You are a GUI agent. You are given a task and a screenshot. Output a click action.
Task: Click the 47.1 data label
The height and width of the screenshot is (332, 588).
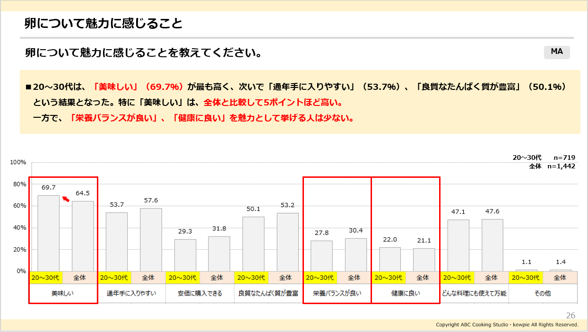[458, 212]
